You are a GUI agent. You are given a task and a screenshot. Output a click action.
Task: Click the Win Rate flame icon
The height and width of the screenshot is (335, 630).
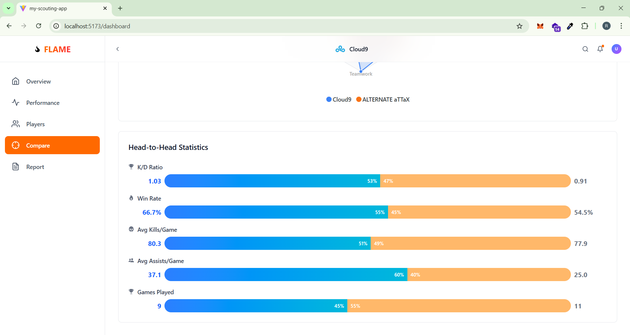point(131,198)
